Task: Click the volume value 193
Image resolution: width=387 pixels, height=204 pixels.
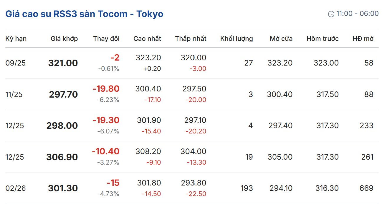Action: coord(247,188)
